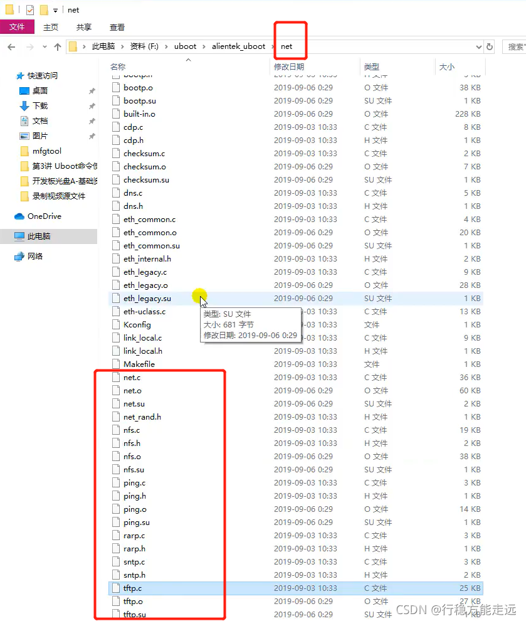Select the file named link_local.h
Viewport: 526px width, 621px height.
point(142,351)
